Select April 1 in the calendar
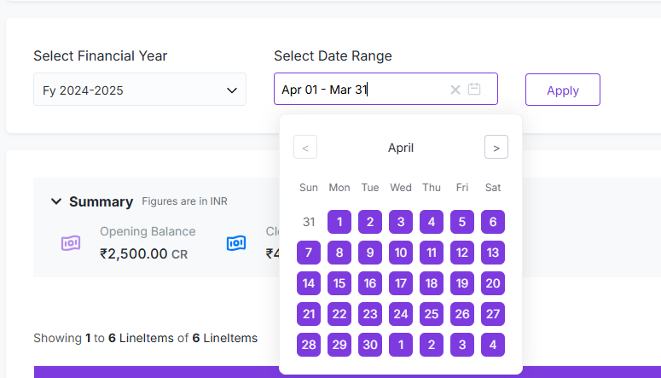The height and width of the screenshot is (378, 661). point(339,222)
